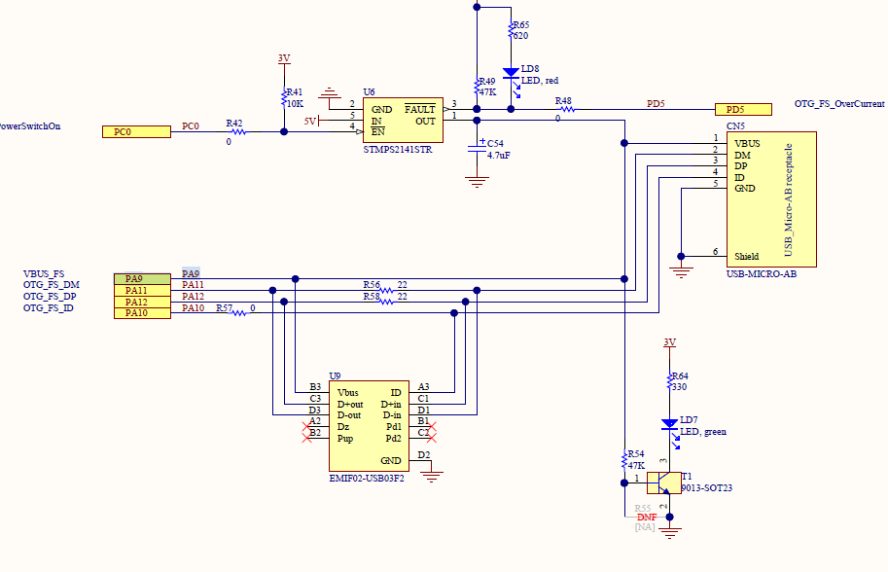Image resolution: width=888 pixels, height=572 pixels.
Task: Click the PA11 port box
Action: click(x=142, y=291)
